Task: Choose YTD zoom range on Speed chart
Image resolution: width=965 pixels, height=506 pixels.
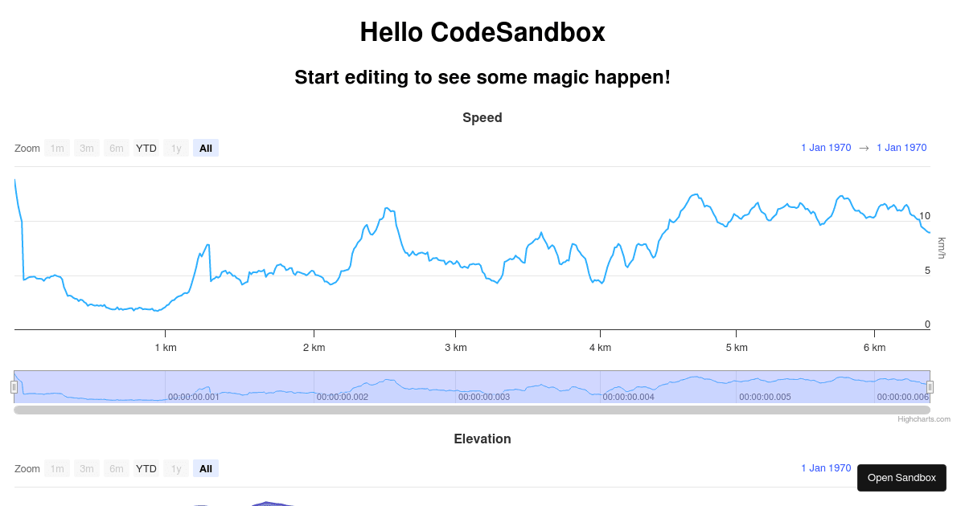Action: point(146,148)
